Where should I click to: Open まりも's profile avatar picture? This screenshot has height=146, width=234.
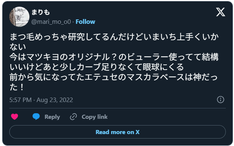19,17
